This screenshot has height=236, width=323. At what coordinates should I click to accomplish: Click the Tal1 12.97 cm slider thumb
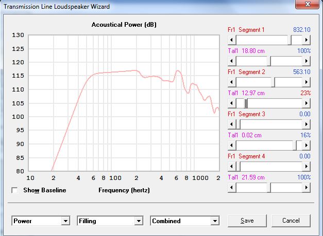click(x=246, y=103)
